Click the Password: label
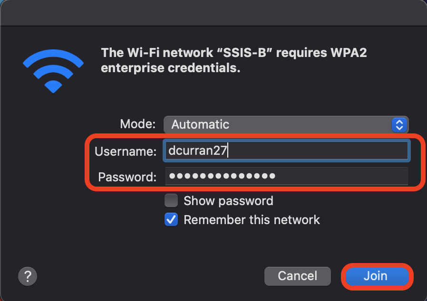Viewport: 427px width, 301px height. [x=127, y=177]
